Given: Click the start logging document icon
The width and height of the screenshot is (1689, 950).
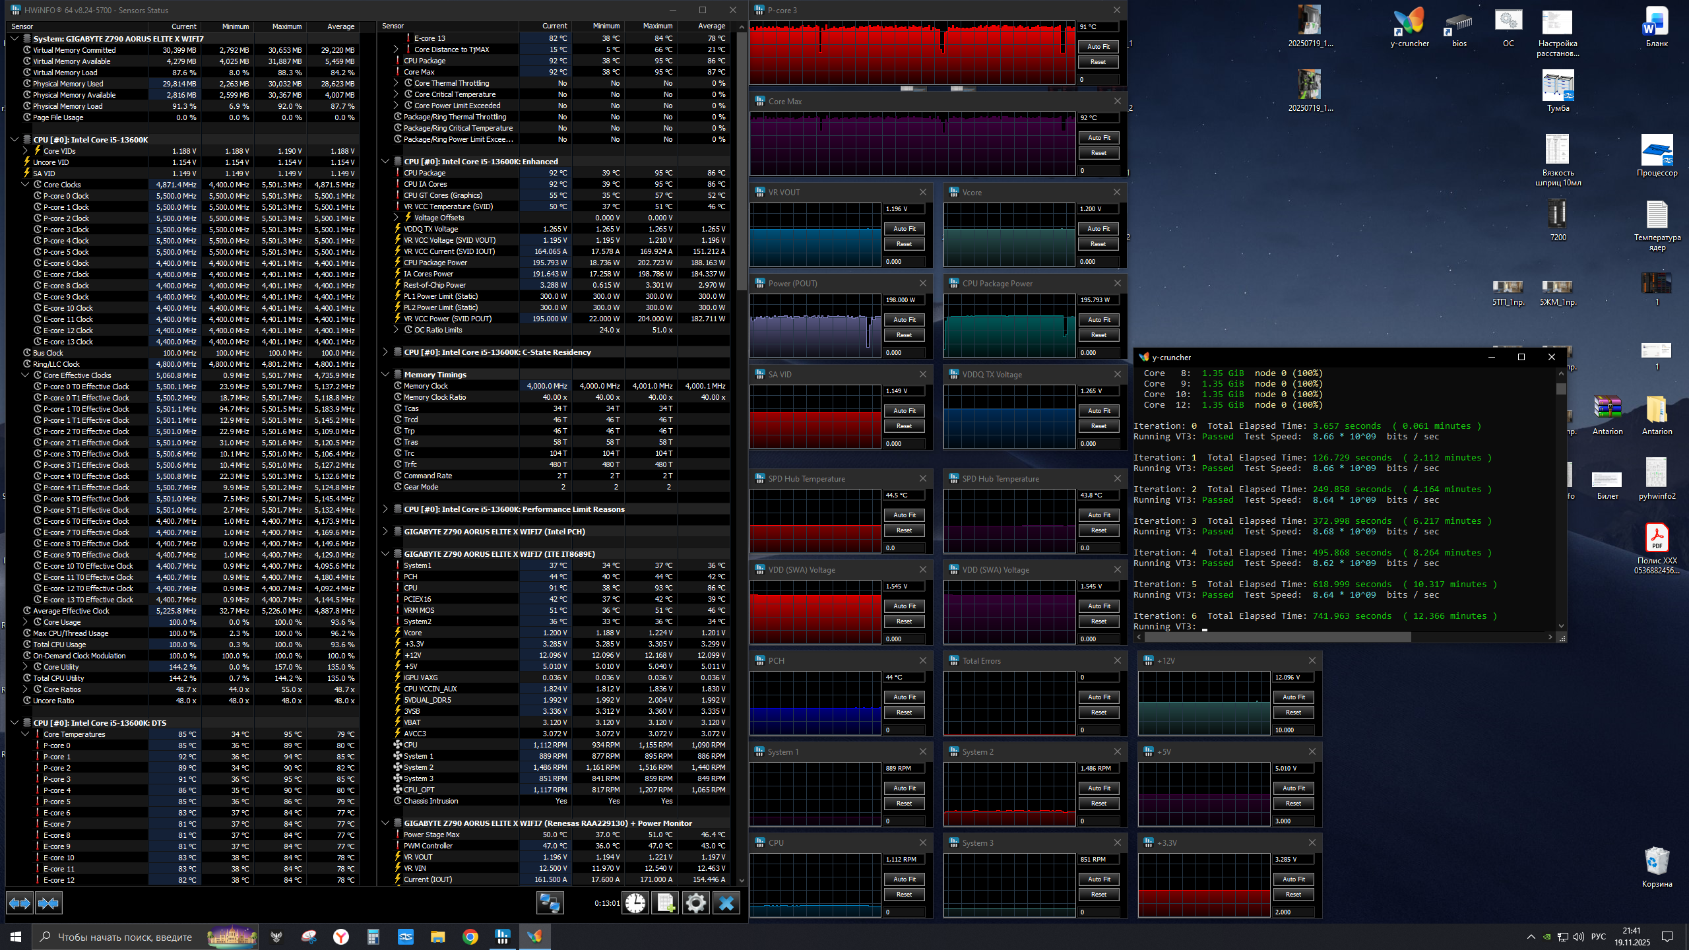Looking at the screenshot, I should point(665,903).
